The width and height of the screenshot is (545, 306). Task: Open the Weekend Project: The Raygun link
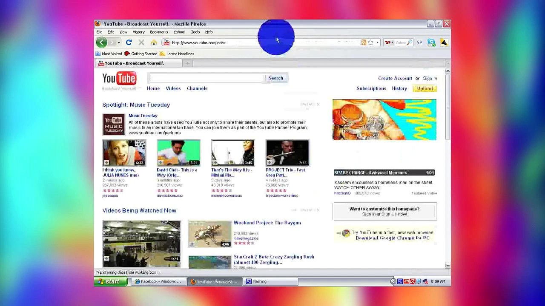coord(267,223)
